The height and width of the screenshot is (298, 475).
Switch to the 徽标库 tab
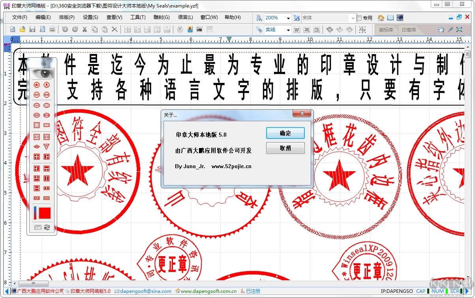point(386,30)
